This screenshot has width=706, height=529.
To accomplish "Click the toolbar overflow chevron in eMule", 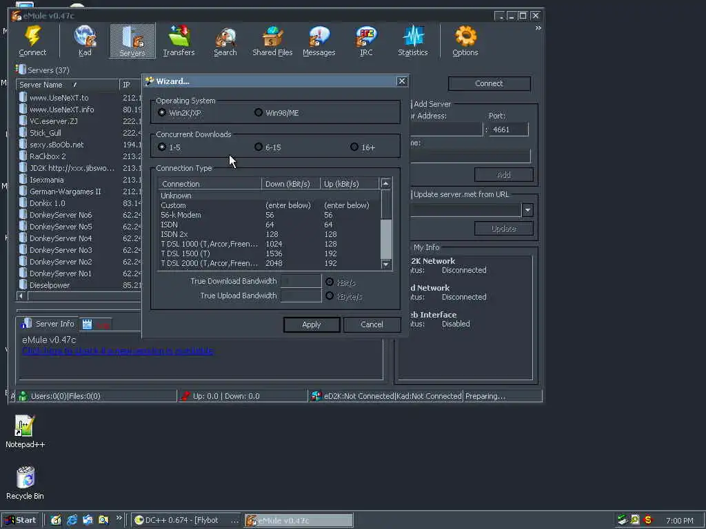I will coord(538,28).
